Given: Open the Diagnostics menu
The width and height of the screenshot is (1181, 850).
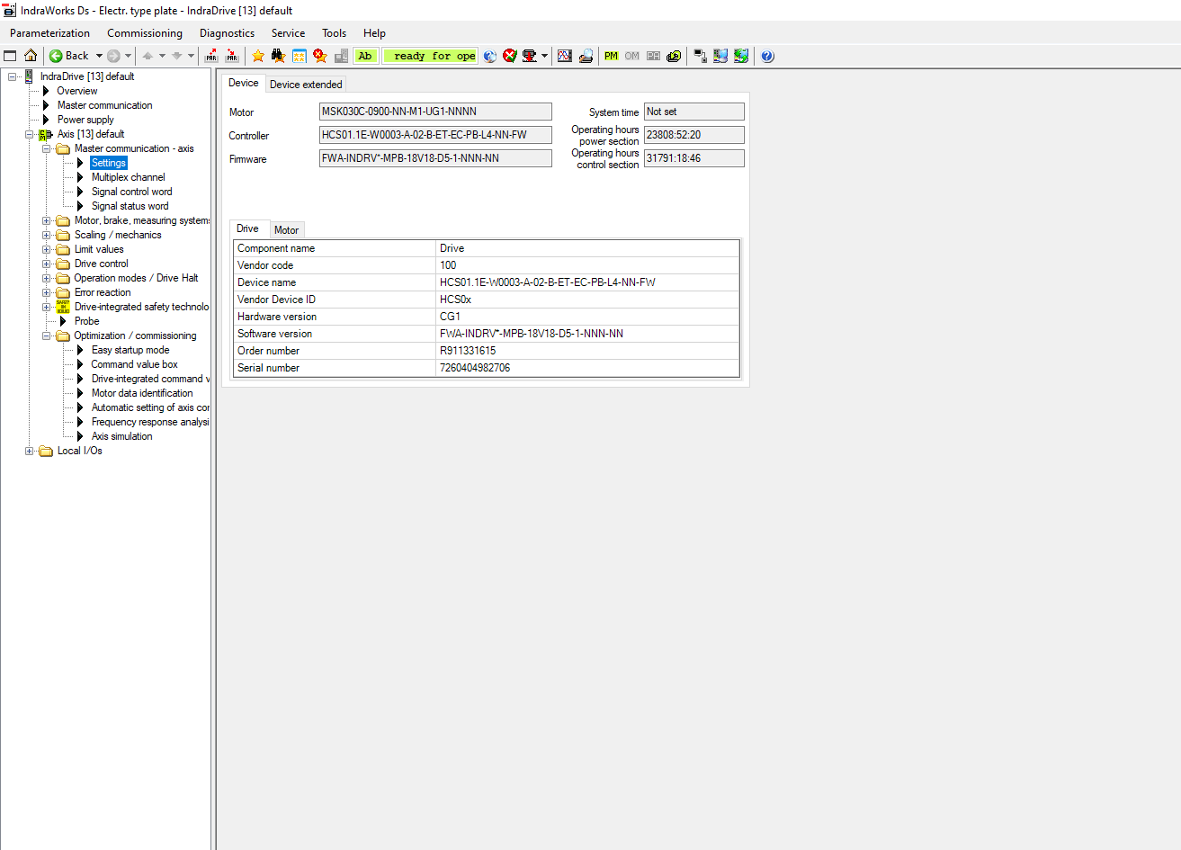Looking at the screenshot, I should 227,33.
